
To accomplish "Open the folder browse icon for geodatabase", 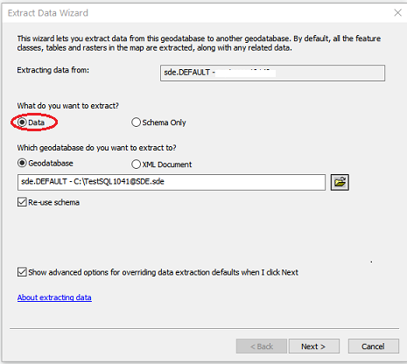I will coord(340,183).
